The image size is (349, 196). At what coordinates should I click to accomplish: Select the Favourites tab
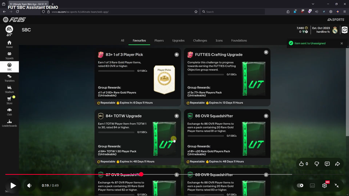140,40
